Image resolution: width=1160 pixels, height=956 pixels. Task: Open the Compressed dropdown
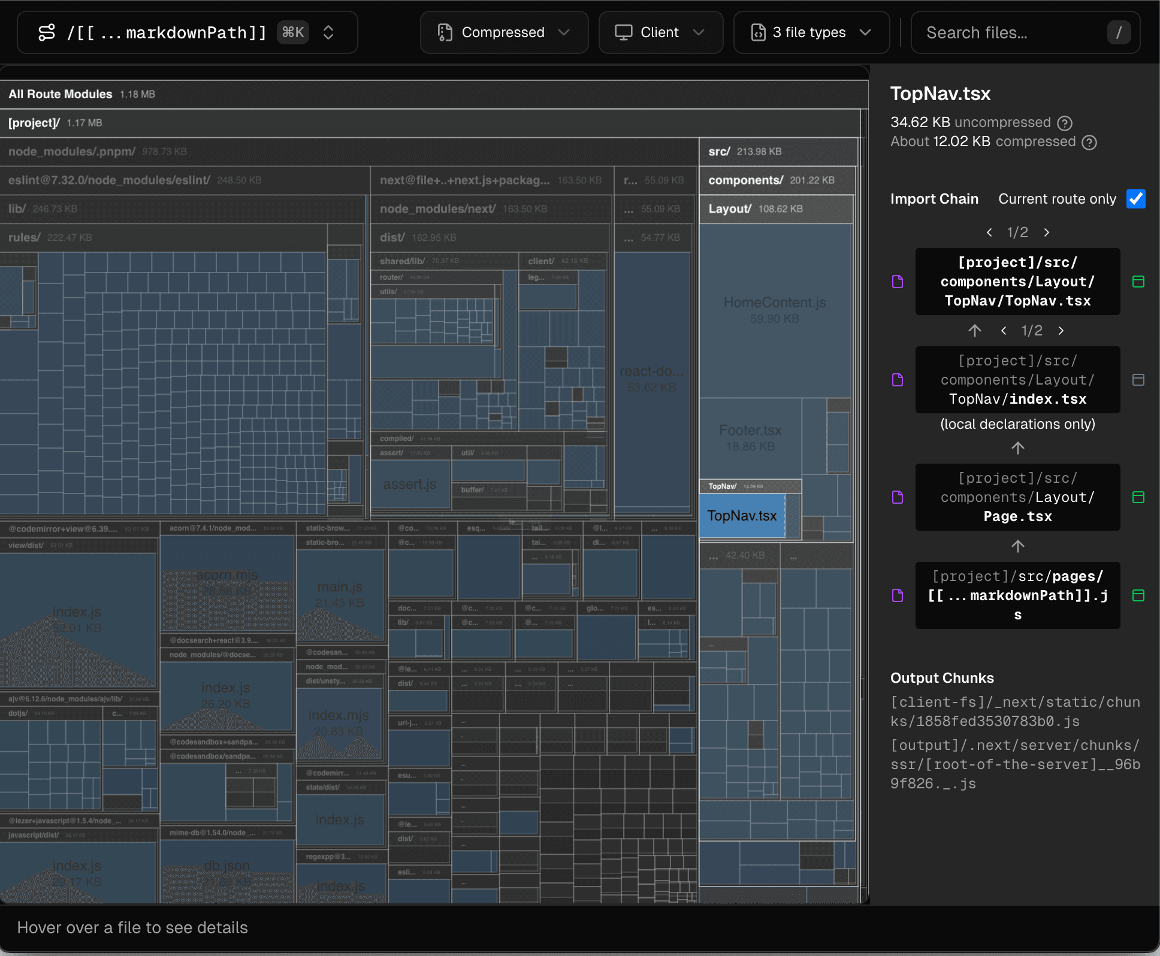tap(564, 33)
